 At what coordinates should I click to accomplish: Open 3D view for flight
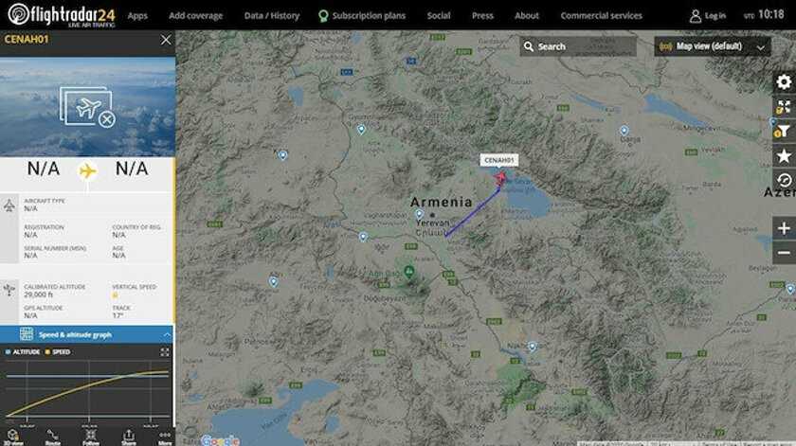pos(14,437)
